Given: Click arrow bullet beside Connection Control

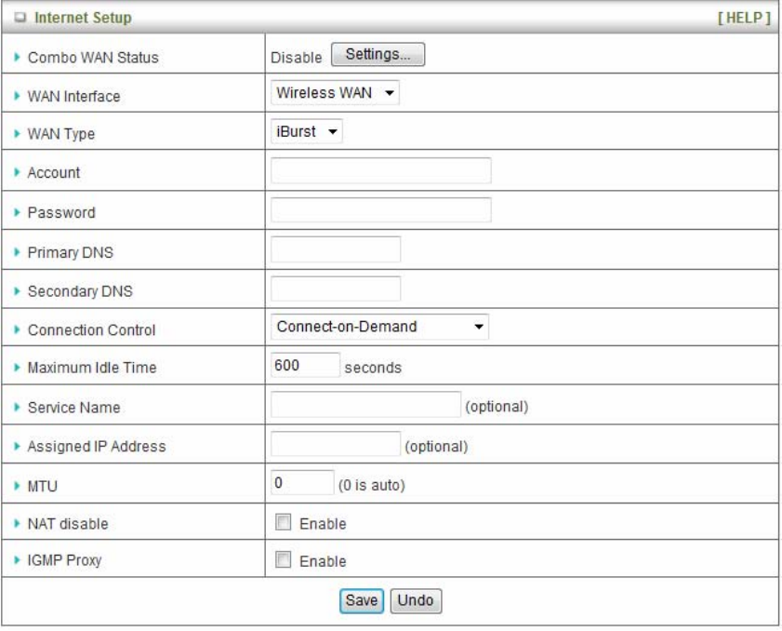Looking at the screenshot, I should pyautogui.click(x=17, y=330).
